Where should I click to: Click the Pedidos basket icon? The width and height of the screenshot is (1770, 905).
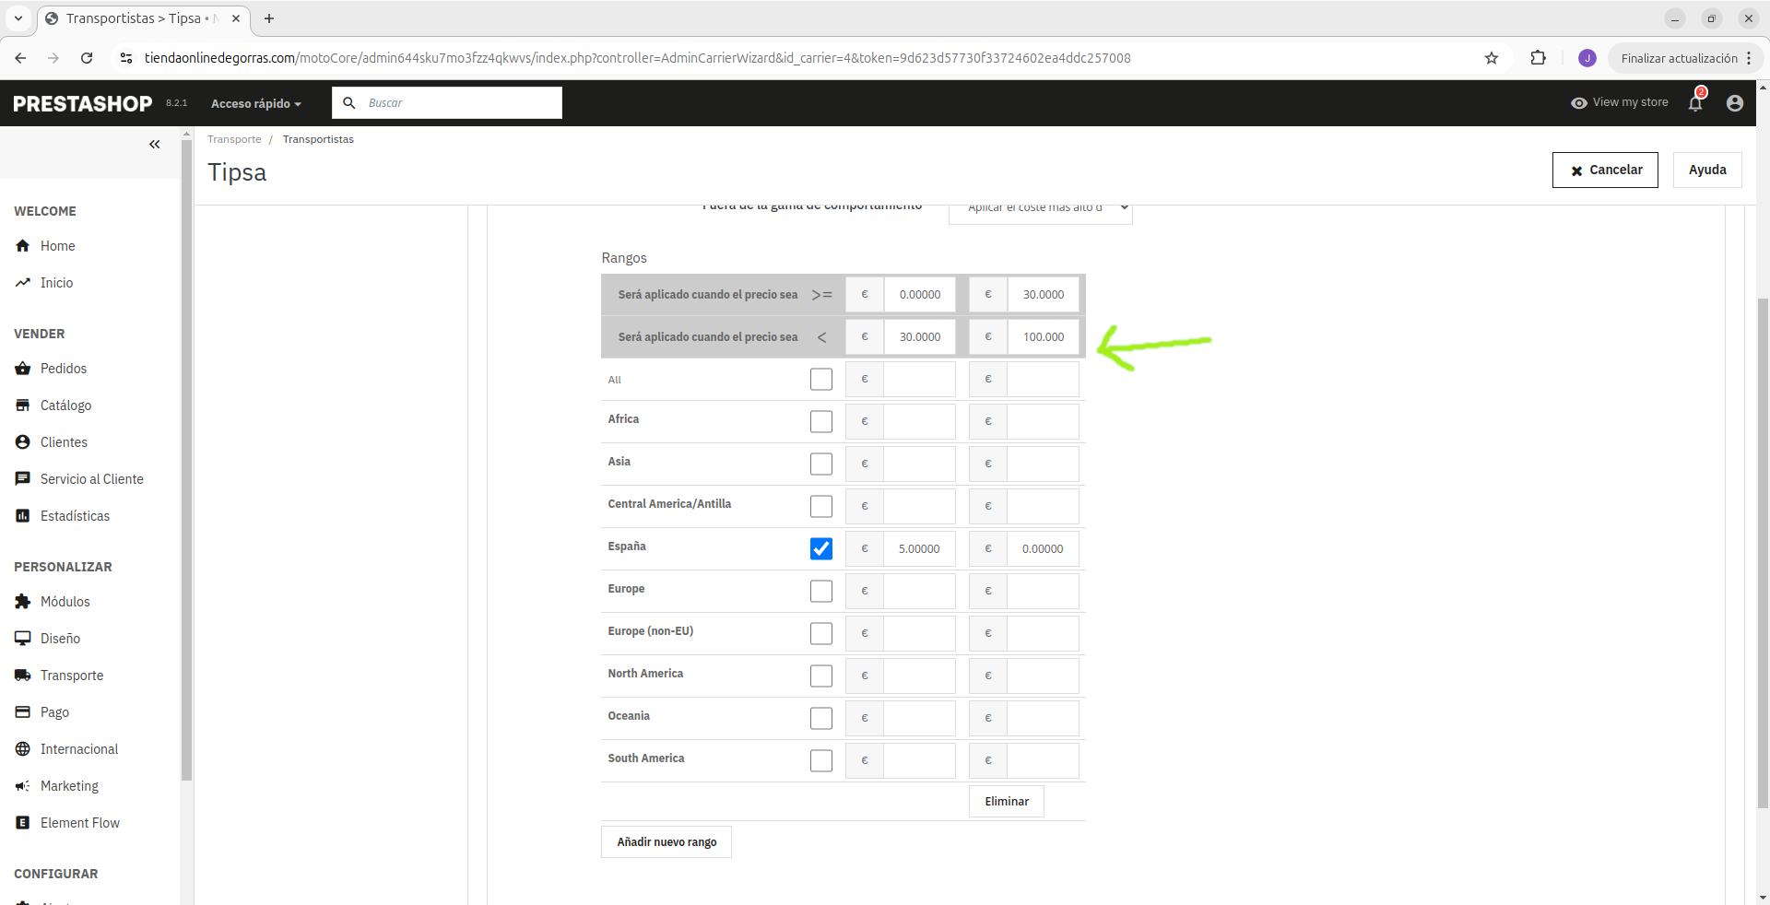pos(23,369)
